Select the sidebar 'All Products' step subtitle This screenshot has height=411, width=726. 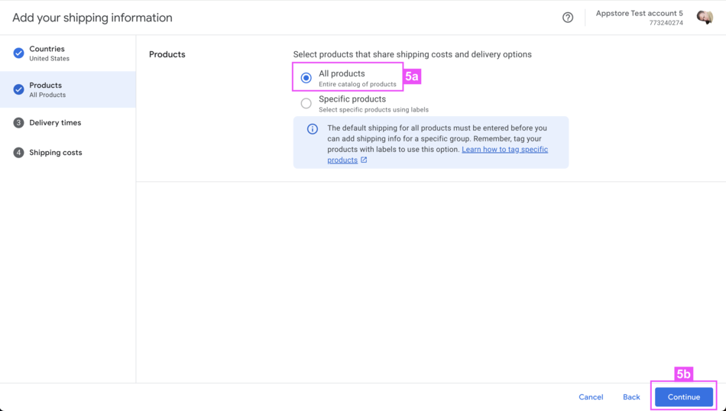47,95
